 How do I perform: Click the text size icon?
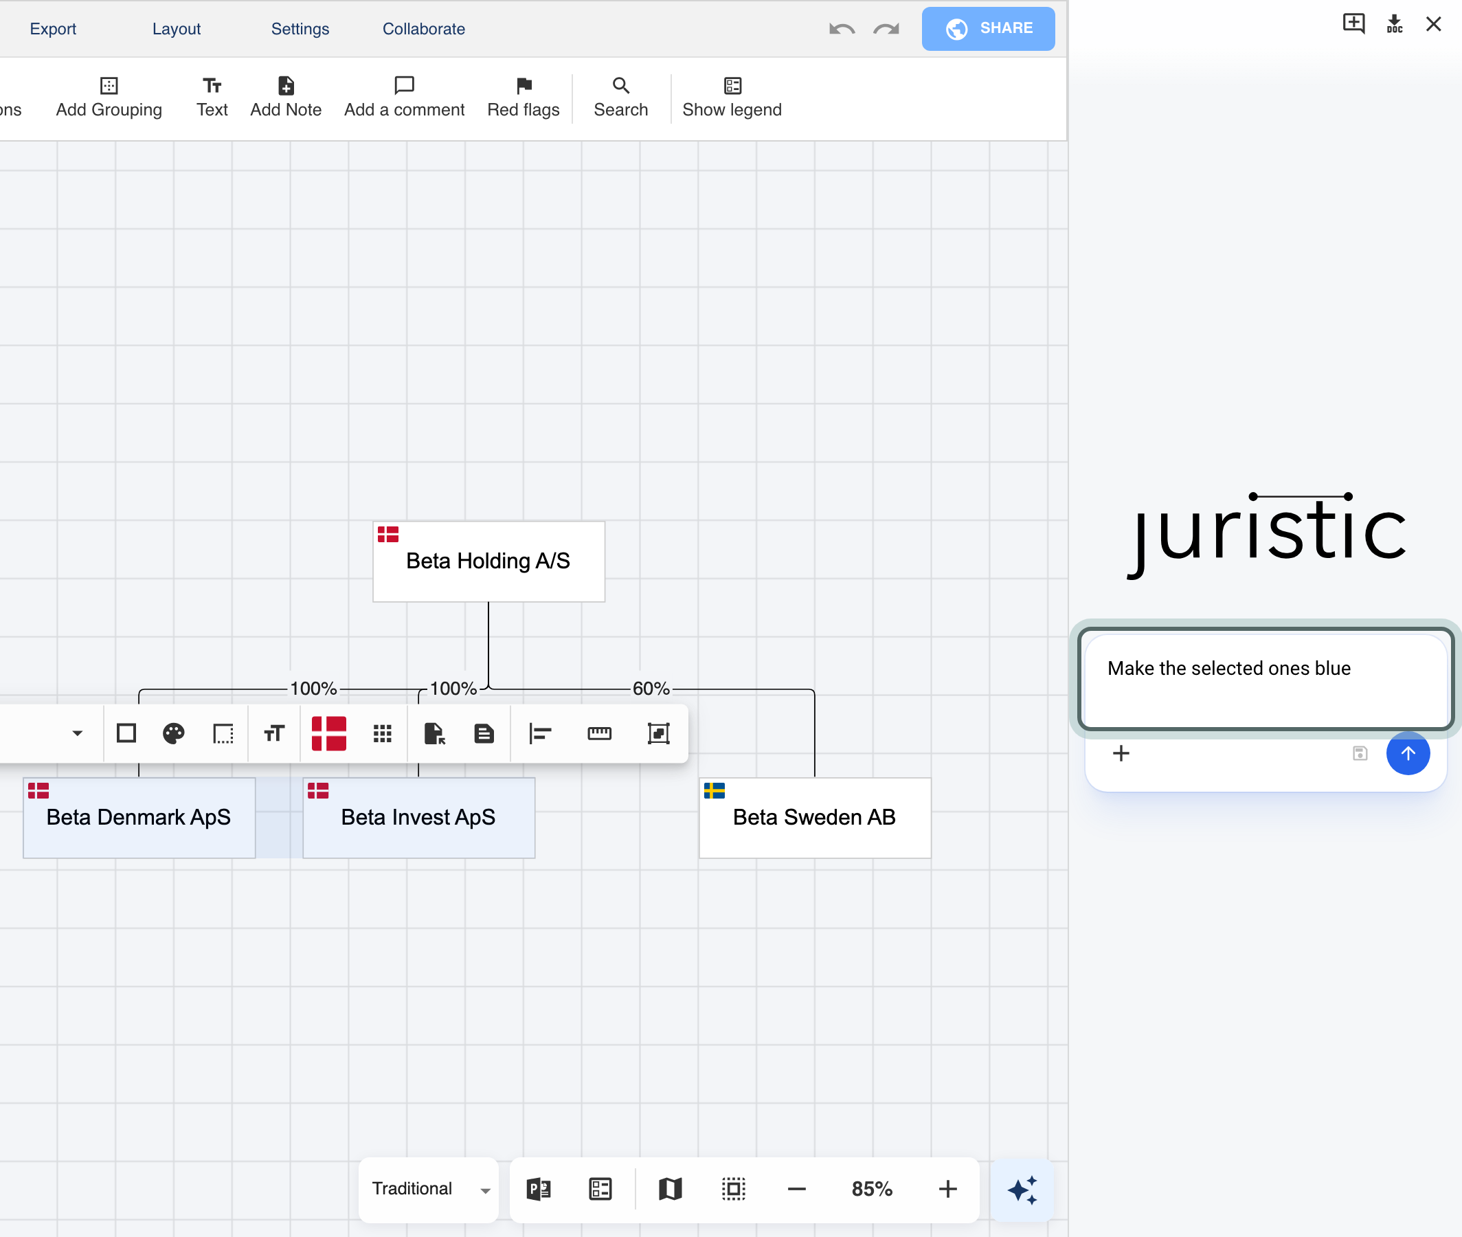[x=274, y=733]
